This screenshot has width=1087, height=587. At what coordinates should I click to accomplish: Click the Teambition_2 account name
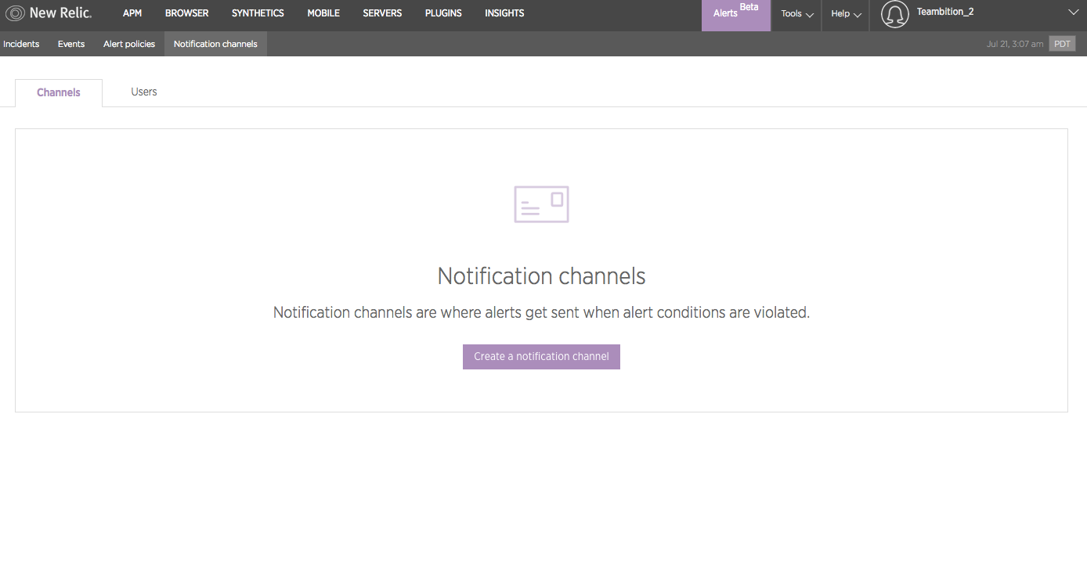coord(945,12)
